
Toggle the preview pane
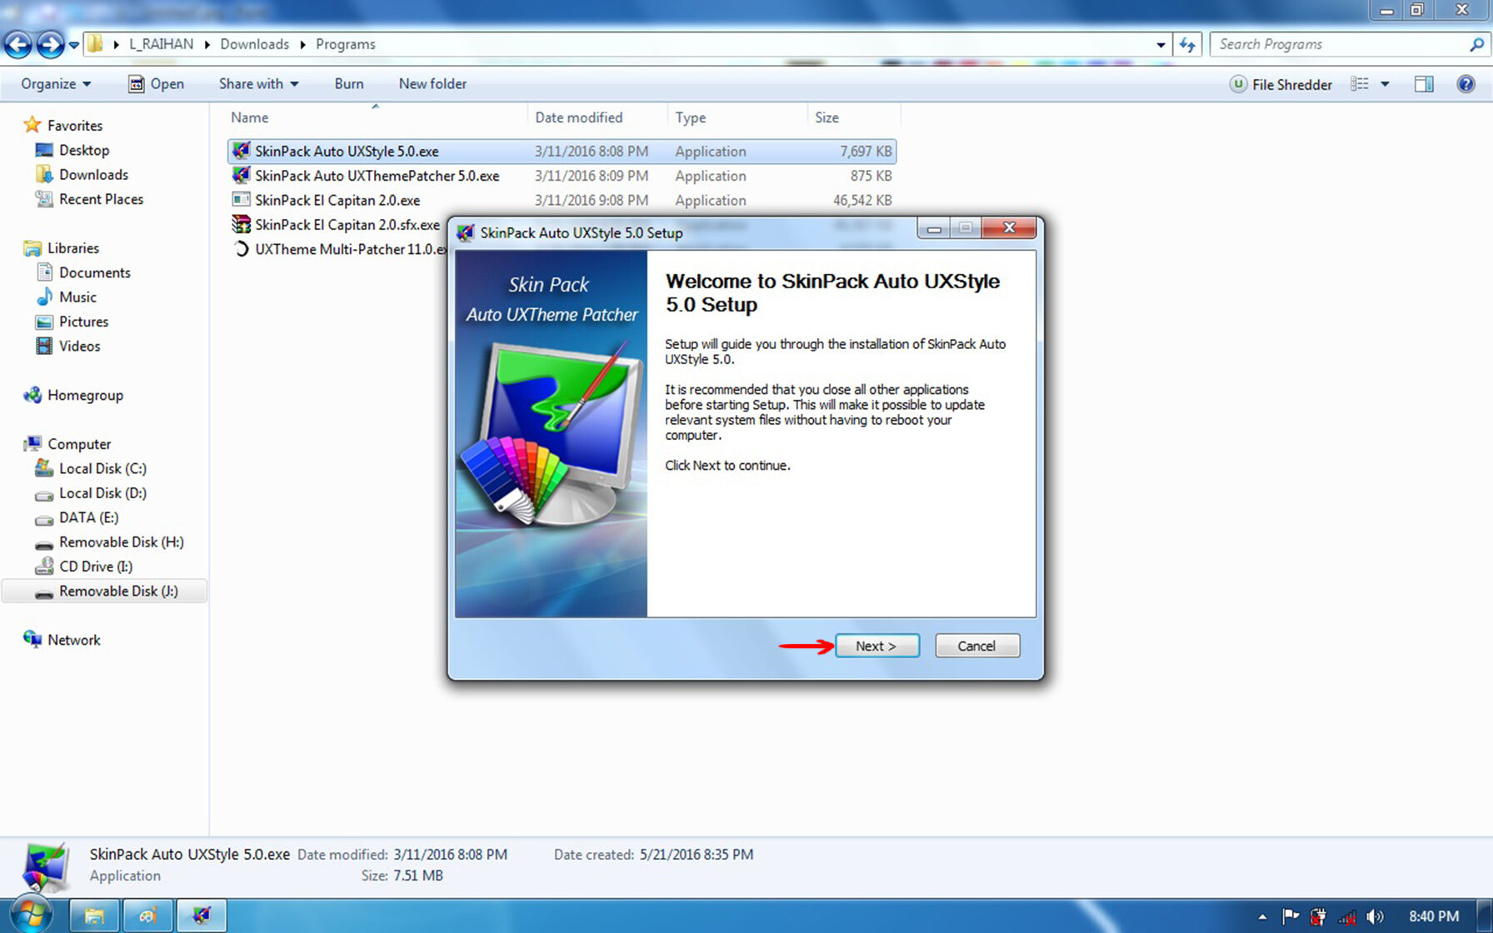click(1424, 84)
